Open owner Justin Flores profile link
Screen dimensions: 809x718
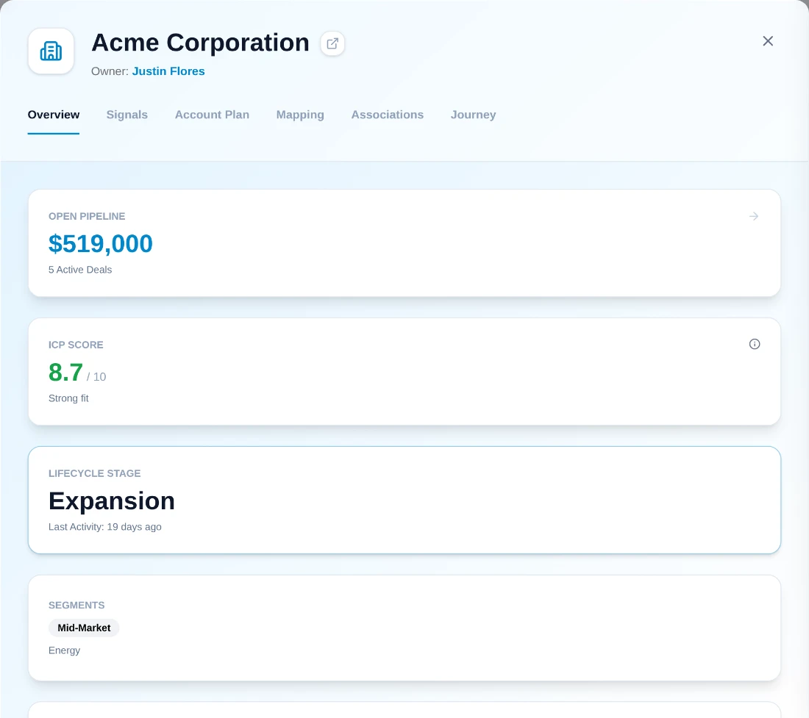168,71
